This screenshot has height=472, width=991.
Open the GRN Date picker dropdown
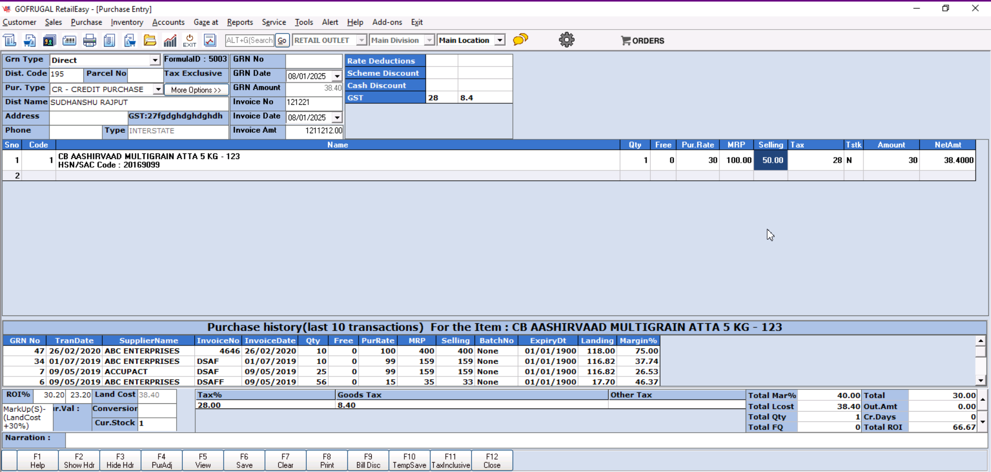tap(337, 76)
